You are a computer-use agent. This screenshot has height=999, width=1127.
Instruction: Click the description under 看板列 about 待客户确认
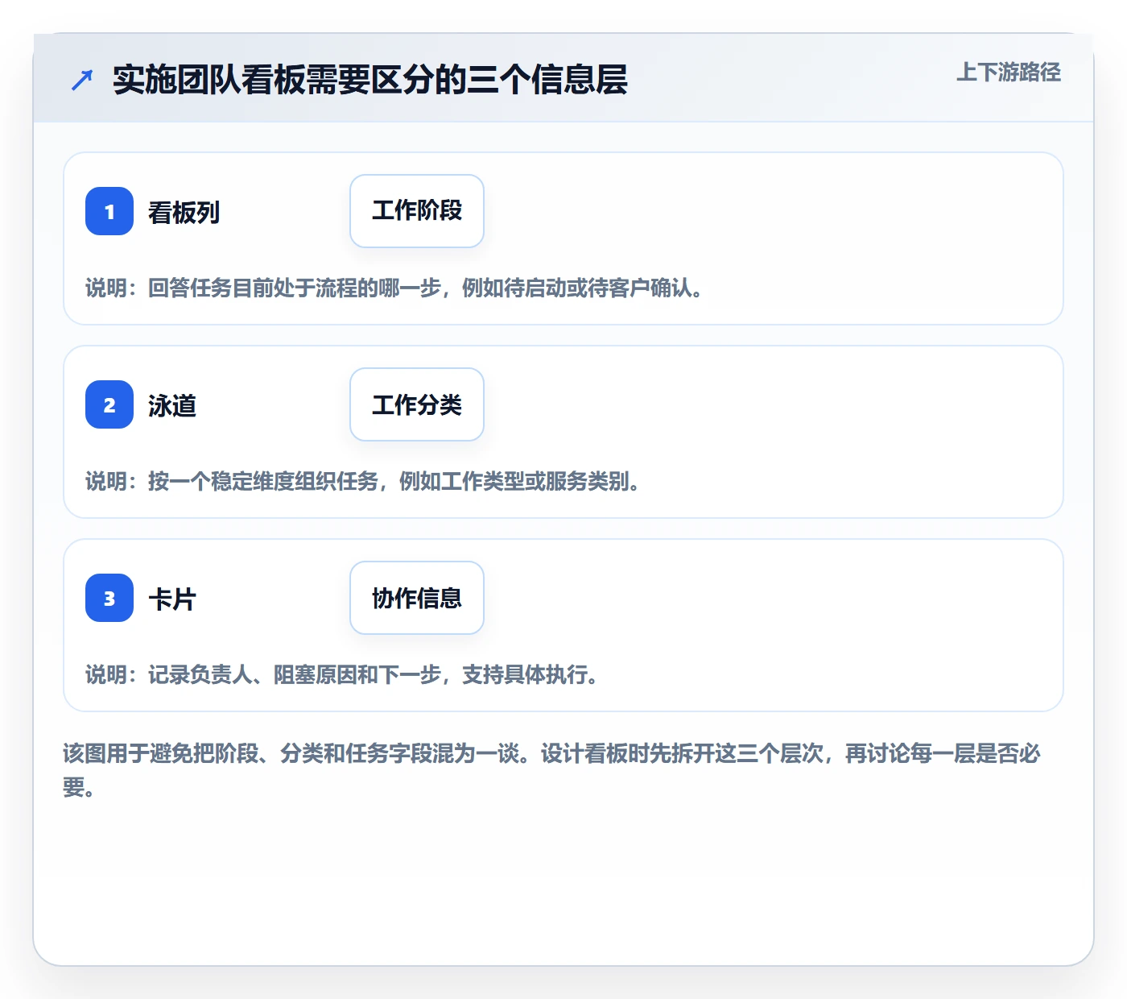pos(394,288)
